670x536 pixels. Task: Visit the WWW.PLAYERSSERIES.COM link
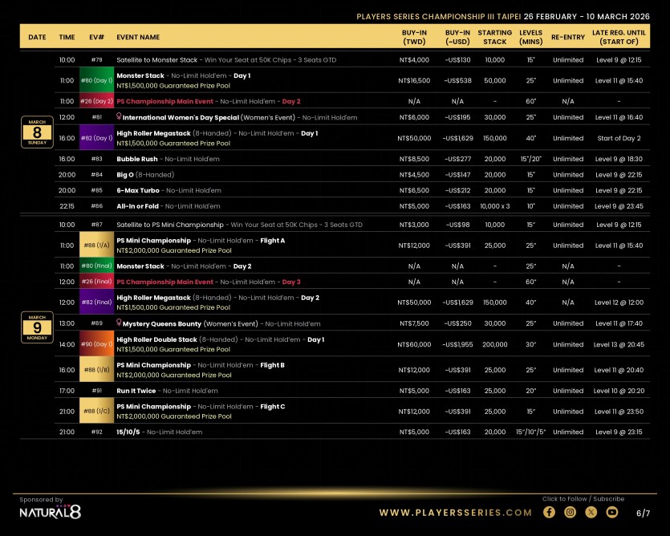(x=455, y=513)
